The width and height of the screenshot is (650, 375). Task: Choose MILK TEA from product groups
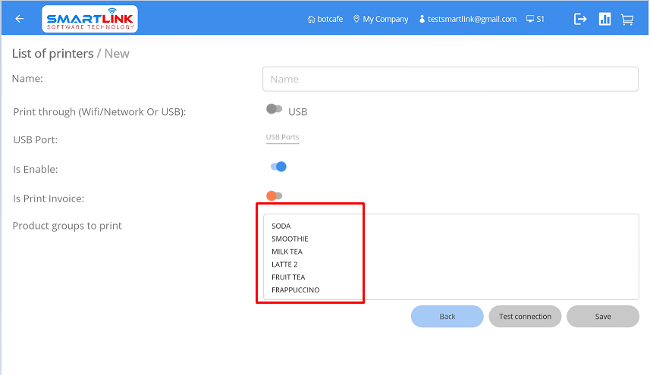click(x=287, y=252)
